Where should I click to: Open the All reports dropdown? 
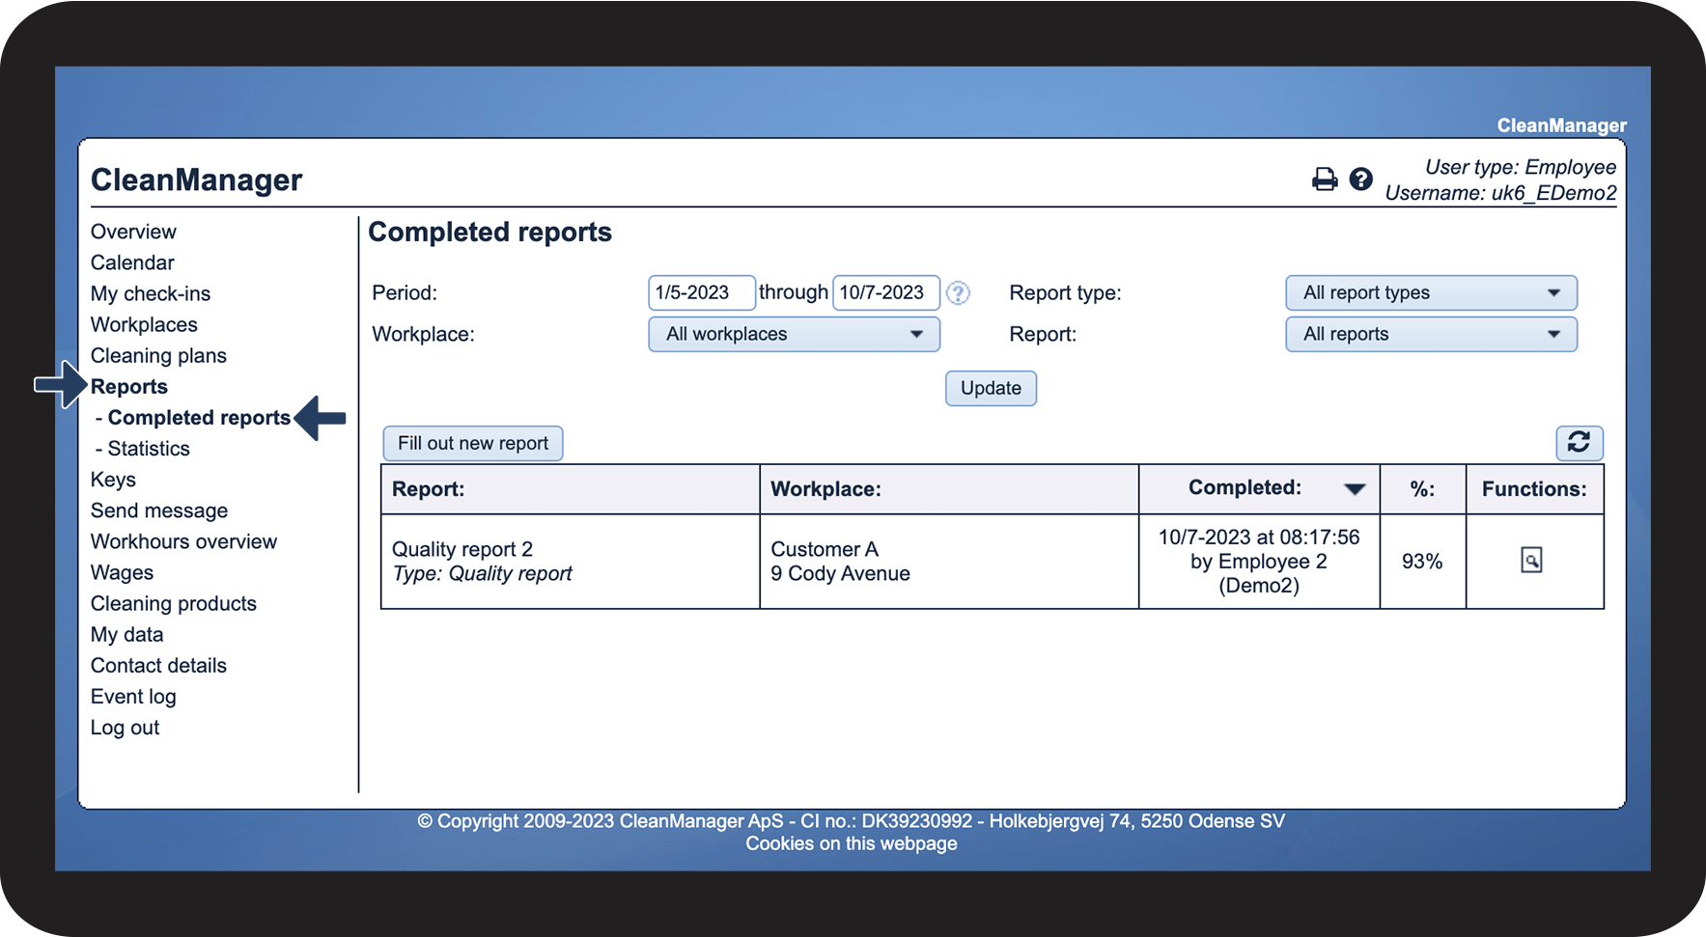[x=1430, y=335]
